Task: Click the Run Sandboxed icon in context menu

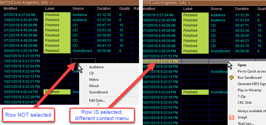Action: point(232,78)
